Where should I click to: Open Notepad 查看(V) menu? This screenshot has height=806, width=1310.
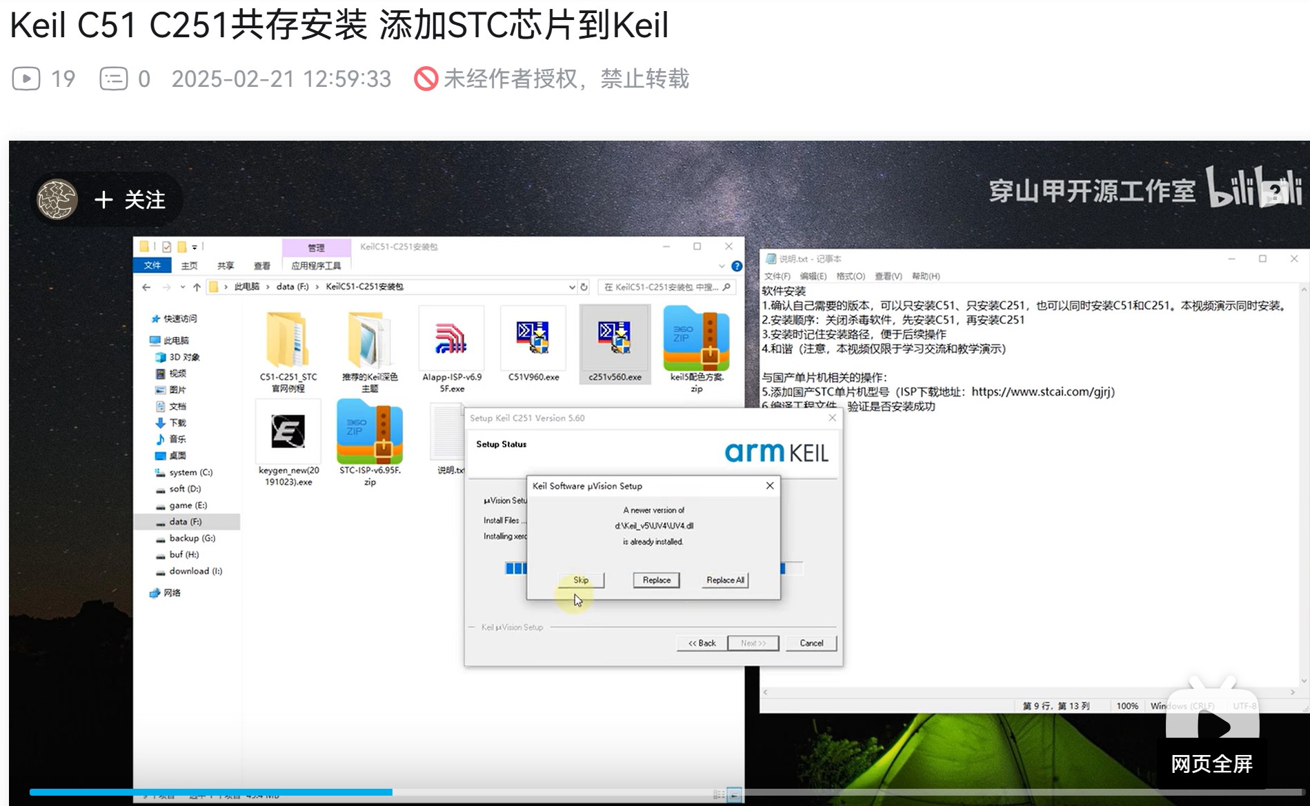888,276
